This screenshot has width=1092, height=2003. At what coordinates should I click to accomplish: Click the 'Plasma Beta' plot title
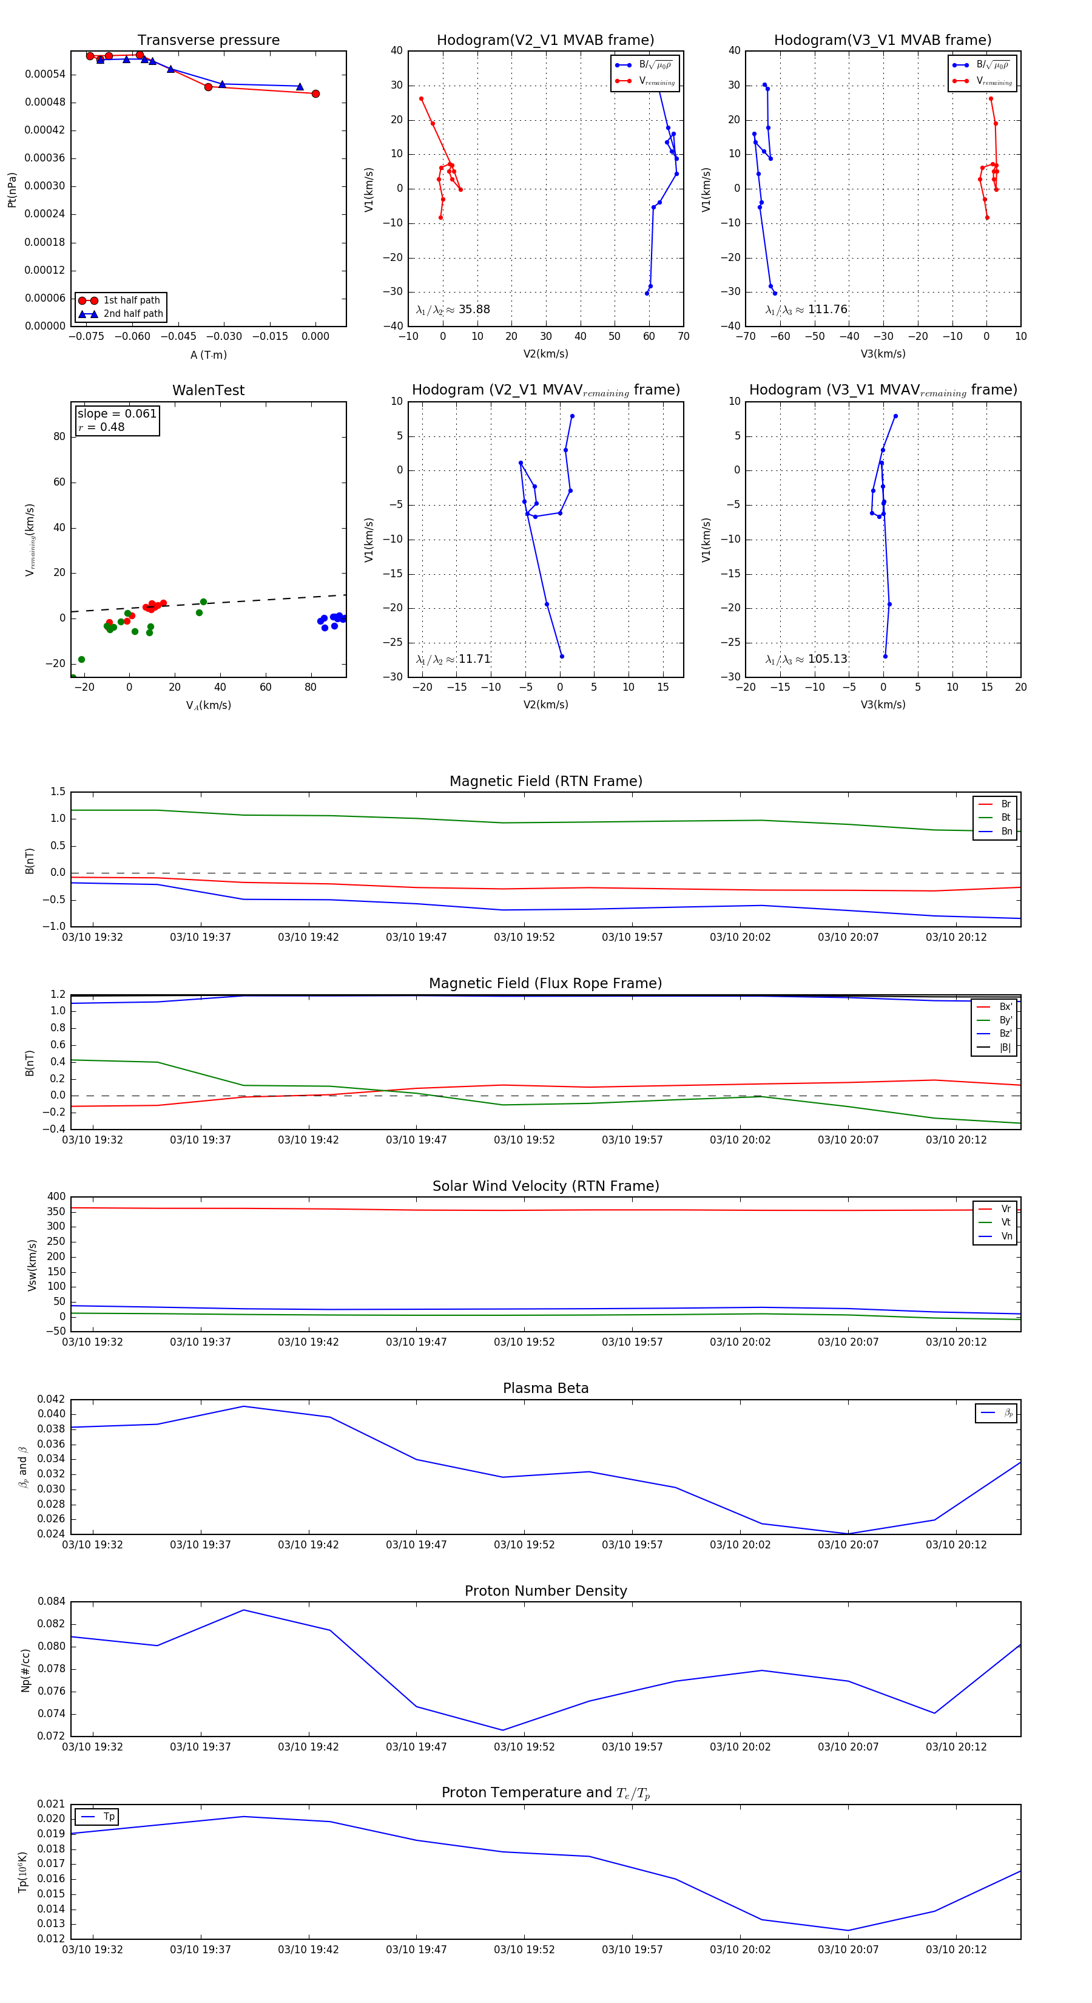tap(545, 1388)
